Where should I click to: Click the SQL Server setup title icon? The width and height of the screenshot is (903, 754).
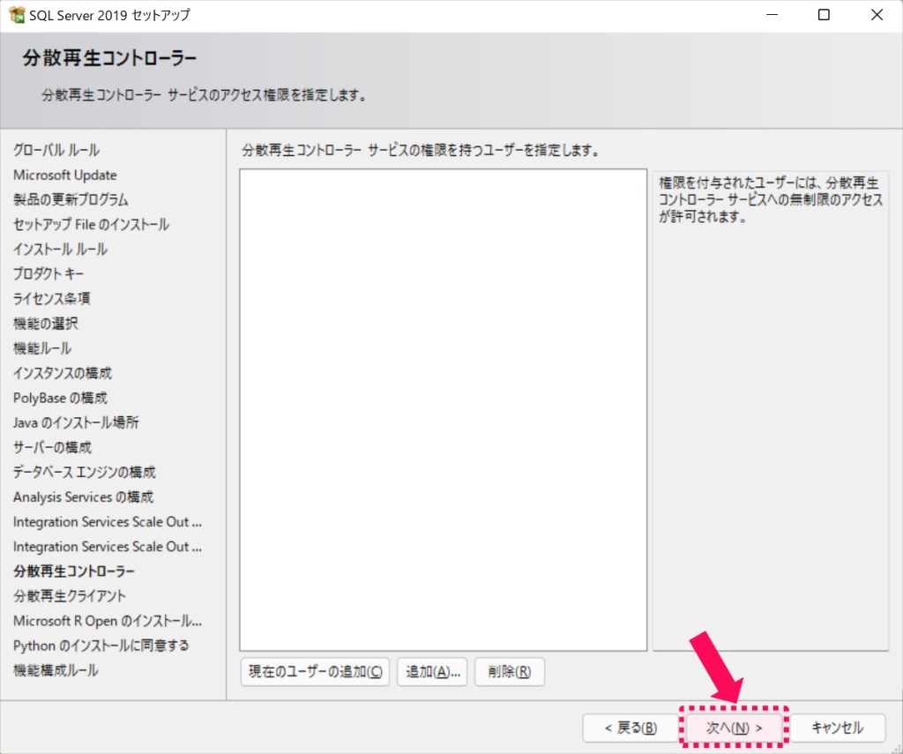[17, 15]
